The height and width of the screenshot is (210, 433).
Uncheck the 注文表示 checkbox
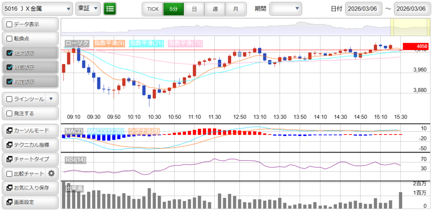point(10,53)
